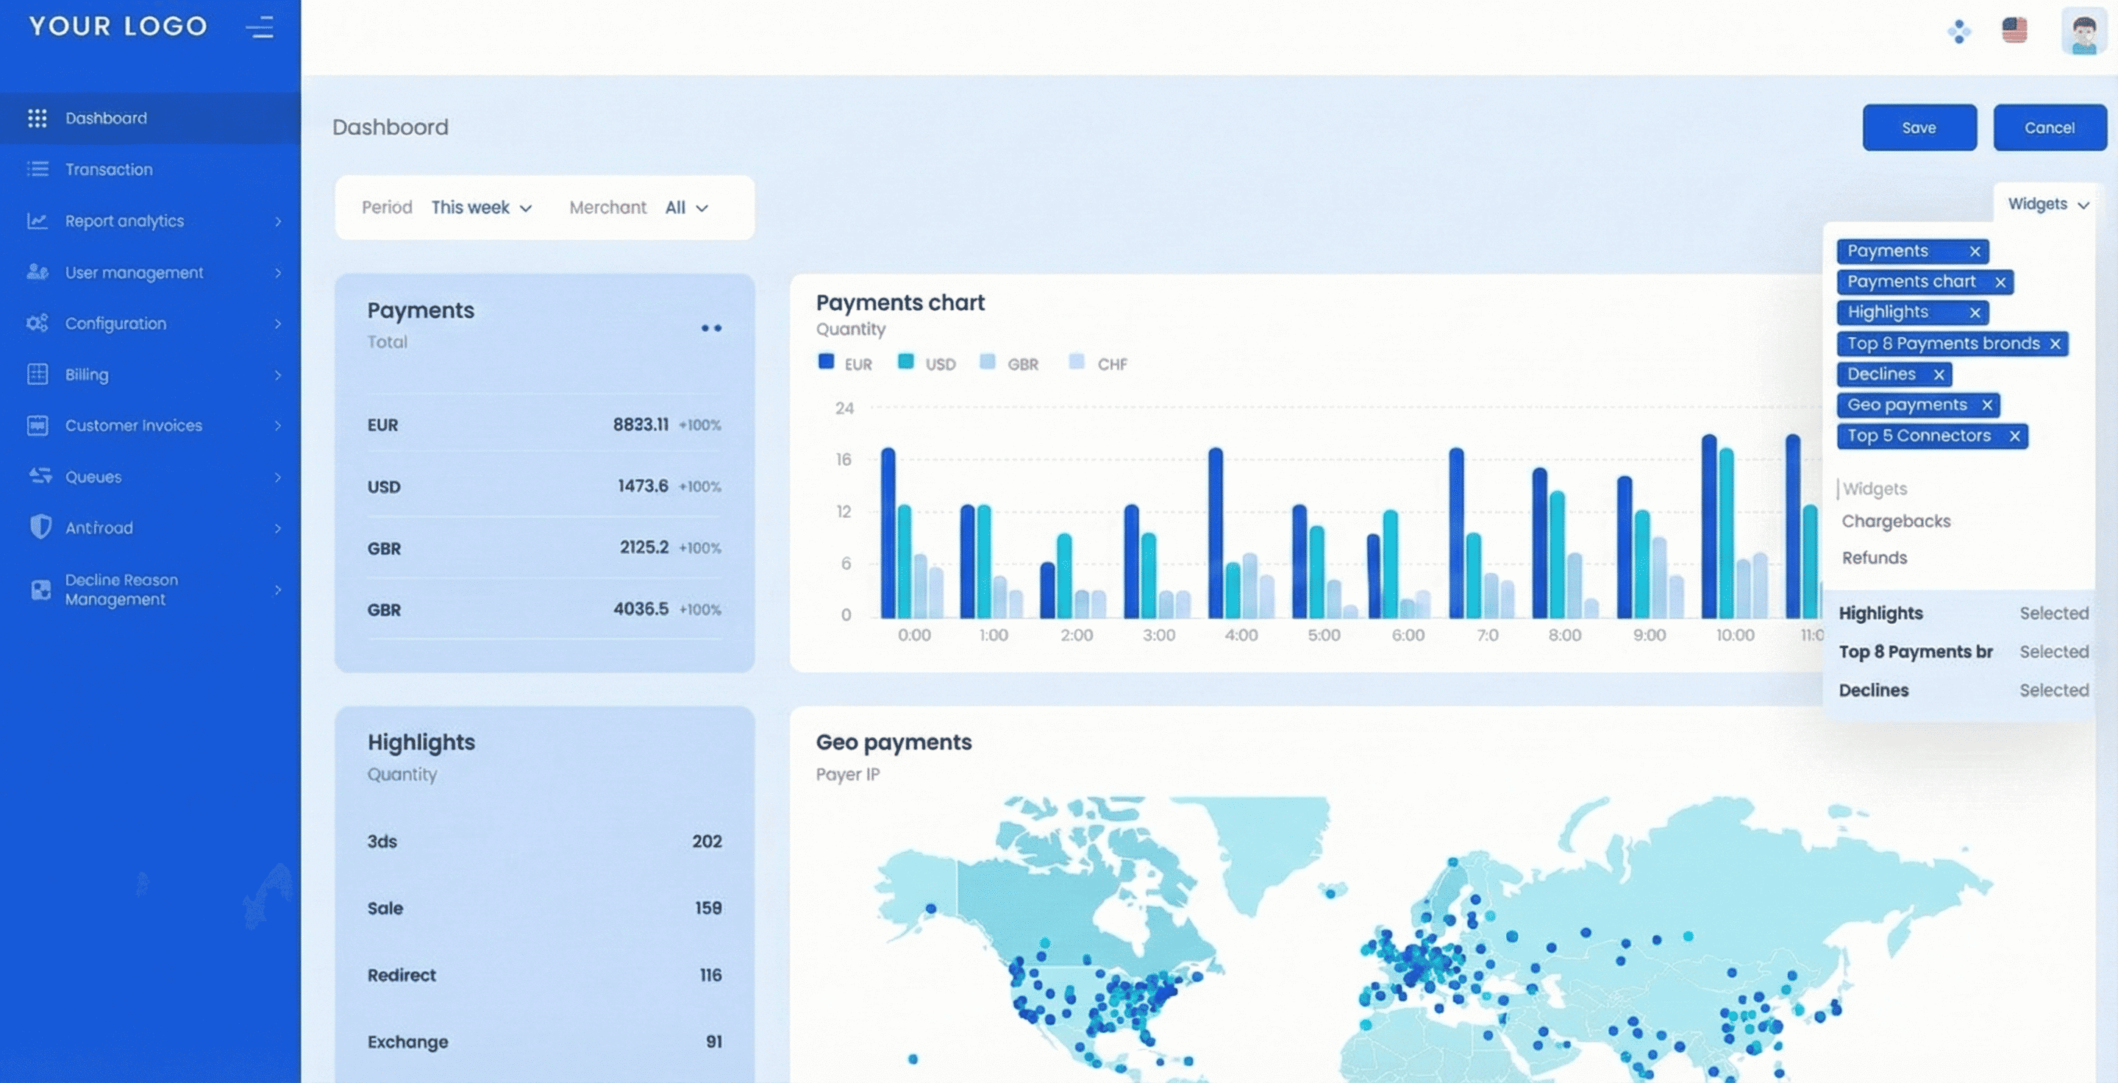Open the user avatar profile
The height and width of the screenshot is (1083, 2118).
tap(2083, 32)
